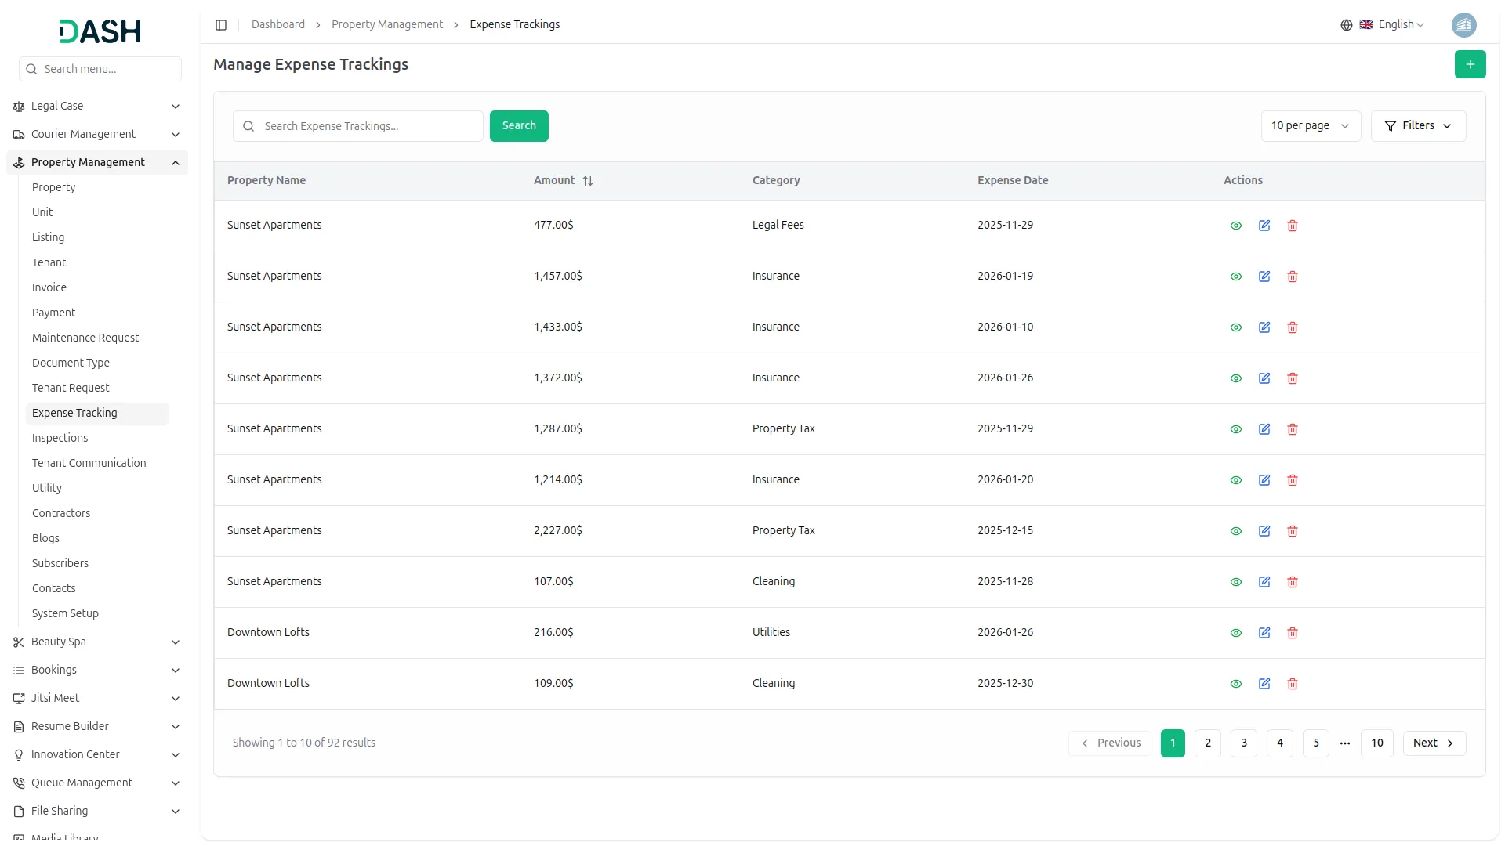Show details of 107.00$ Cleaning expense

[1236, 582]
